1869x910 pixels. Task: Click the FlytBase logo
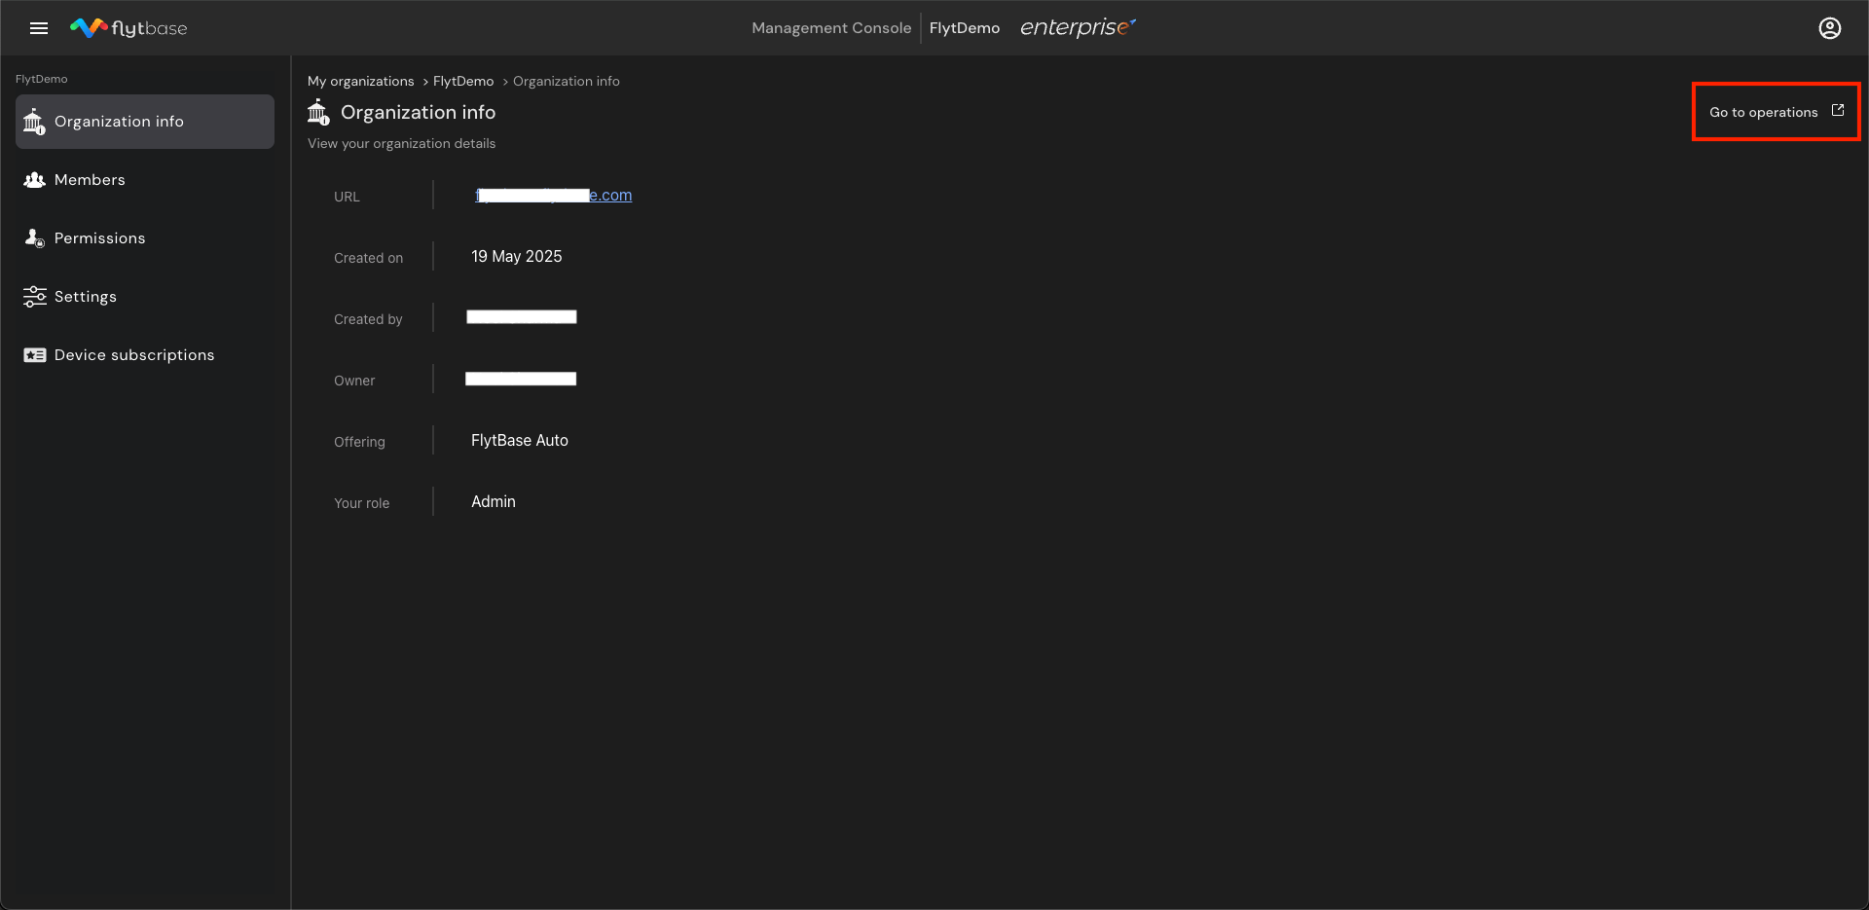tap(128, 28)
